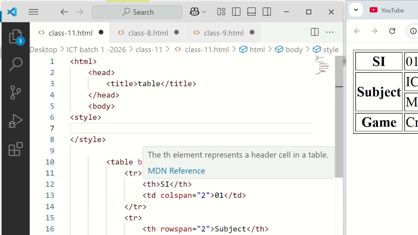Click the browser forward arrow
The width and height of the screenshot is (418, 235).
click(x=375, y=31)
